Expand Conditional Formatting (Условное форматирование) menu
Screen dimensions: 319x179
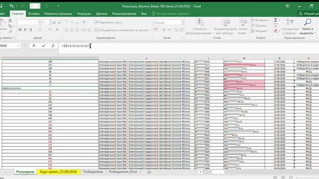(x=199, y=26)
